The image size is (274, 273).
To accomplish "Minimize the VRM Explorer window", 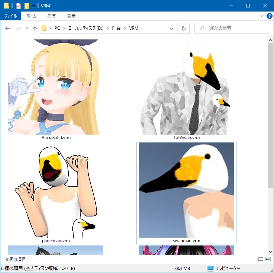I will point(231,6).
